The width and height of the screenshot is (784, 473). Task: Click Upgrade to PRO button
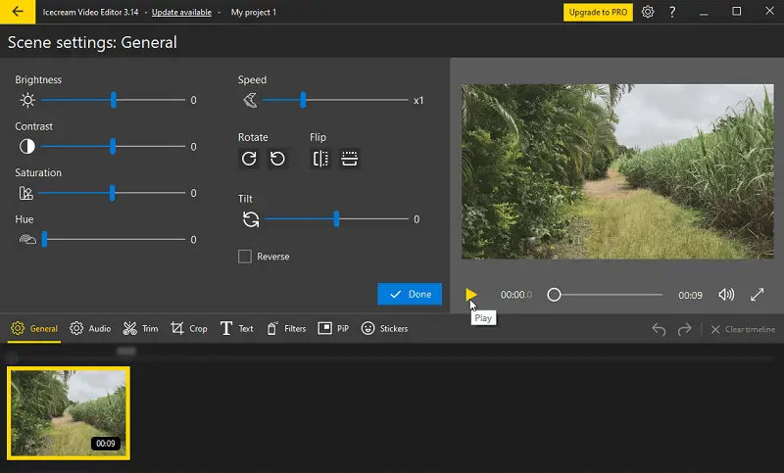click(598, 12)
